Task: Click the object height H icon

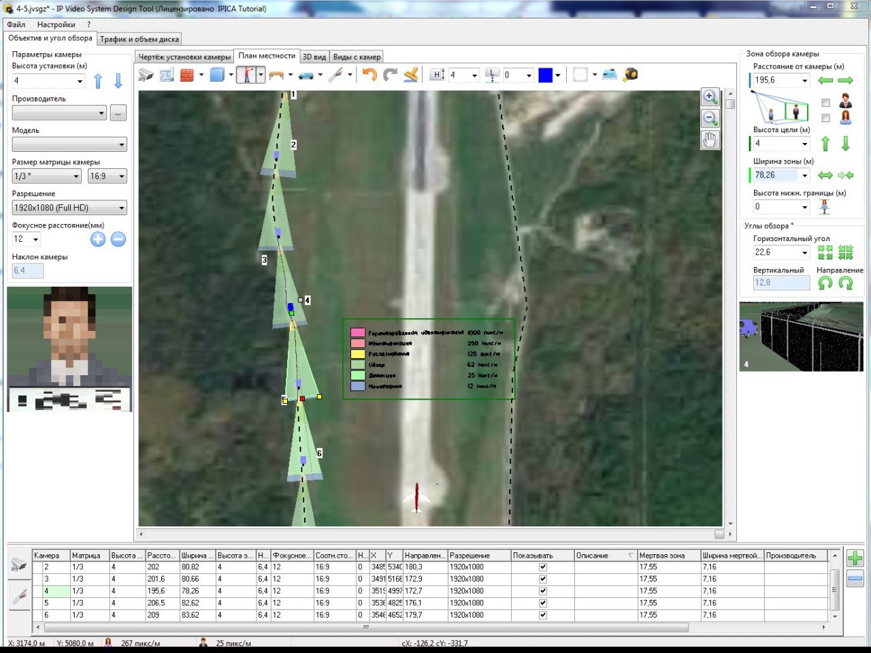Action: tap(438, 75)
